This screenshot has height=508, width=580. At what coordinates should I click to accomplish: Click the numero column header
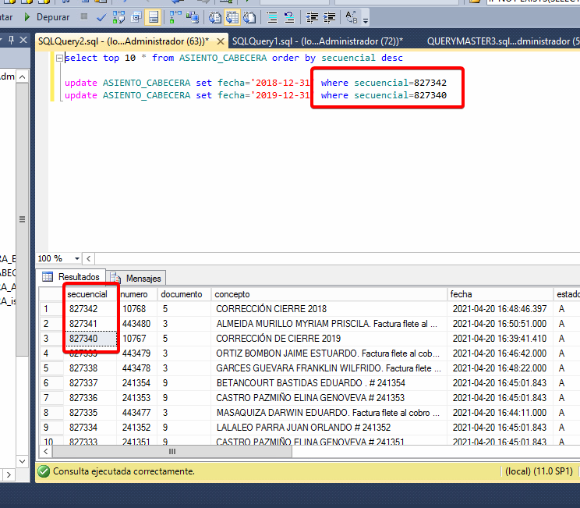(138, 294)
